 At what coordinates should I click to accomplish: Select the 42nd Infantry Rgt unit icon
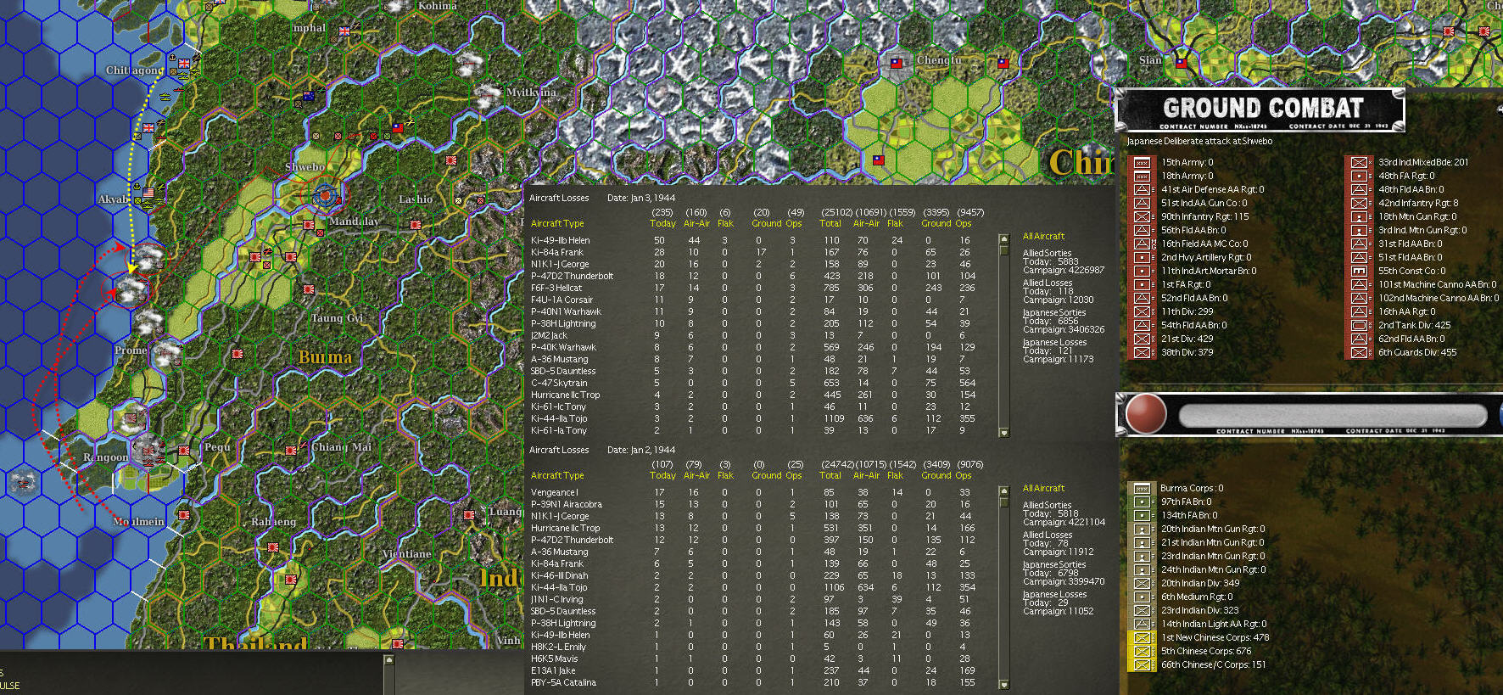1359,203
